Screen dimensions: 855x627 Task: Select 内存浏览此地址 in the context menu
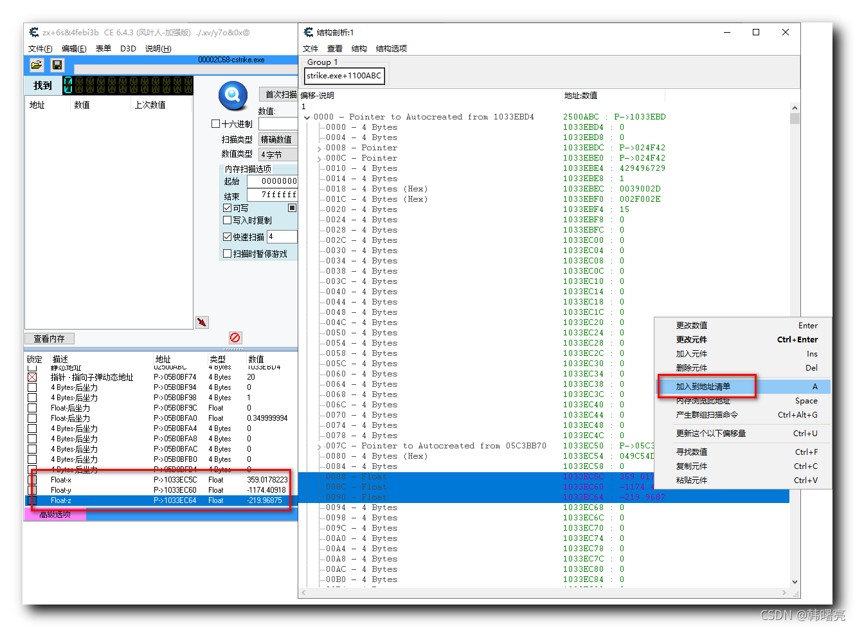(743, 401)
